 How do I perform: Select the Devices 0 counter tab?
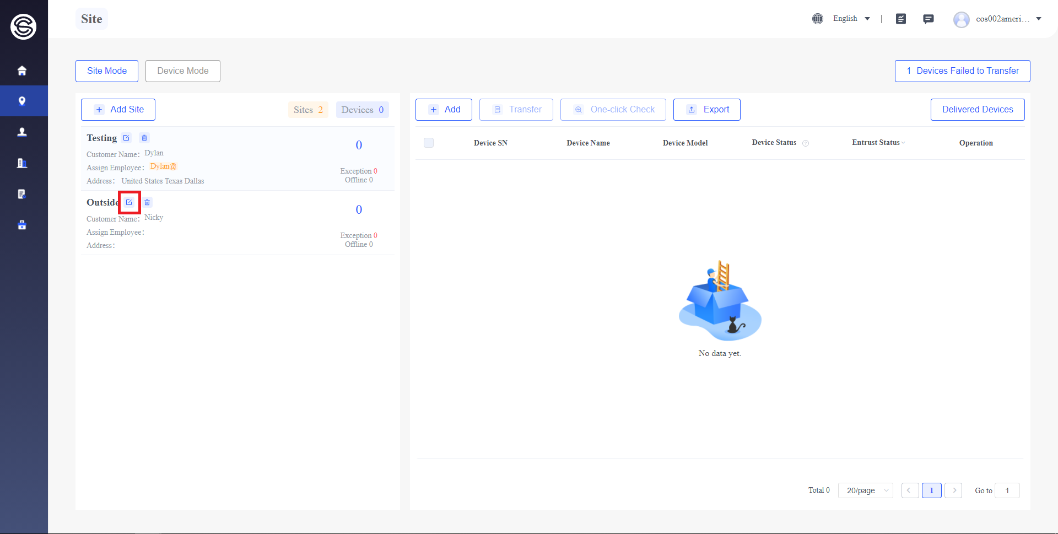(363, 110)
